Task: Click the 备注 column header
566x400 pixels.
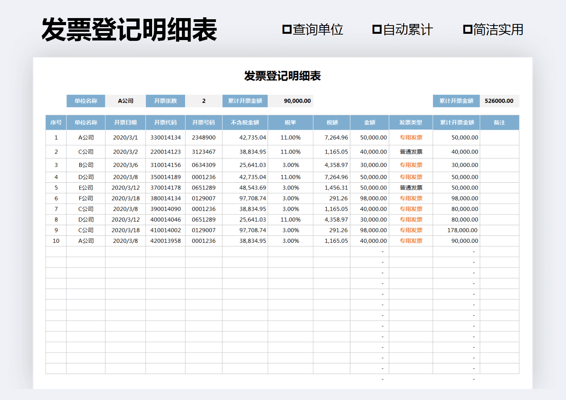Action: [x=499, y=122]
